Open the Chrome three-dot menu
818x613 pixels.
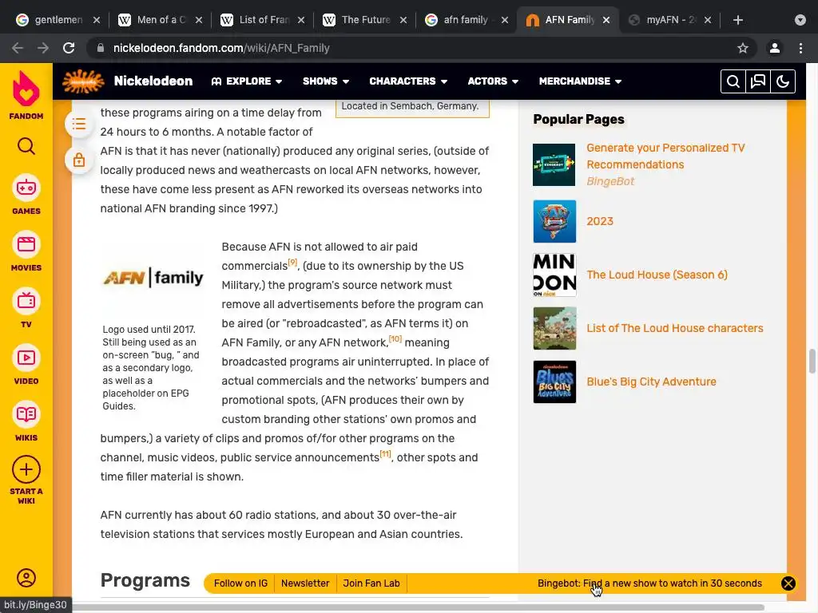click(x=800, y=48)
